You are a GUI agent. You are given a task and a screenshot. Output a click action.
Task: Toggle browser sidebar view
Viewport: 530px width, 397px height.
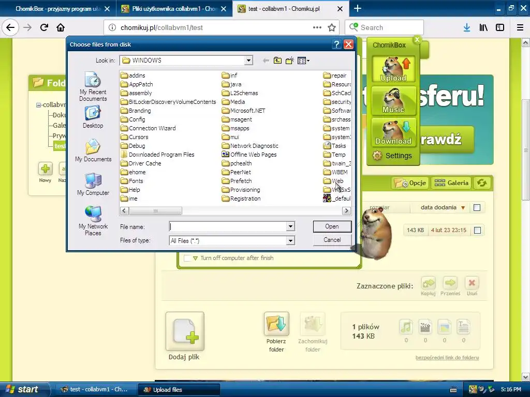tap(500, 27)
